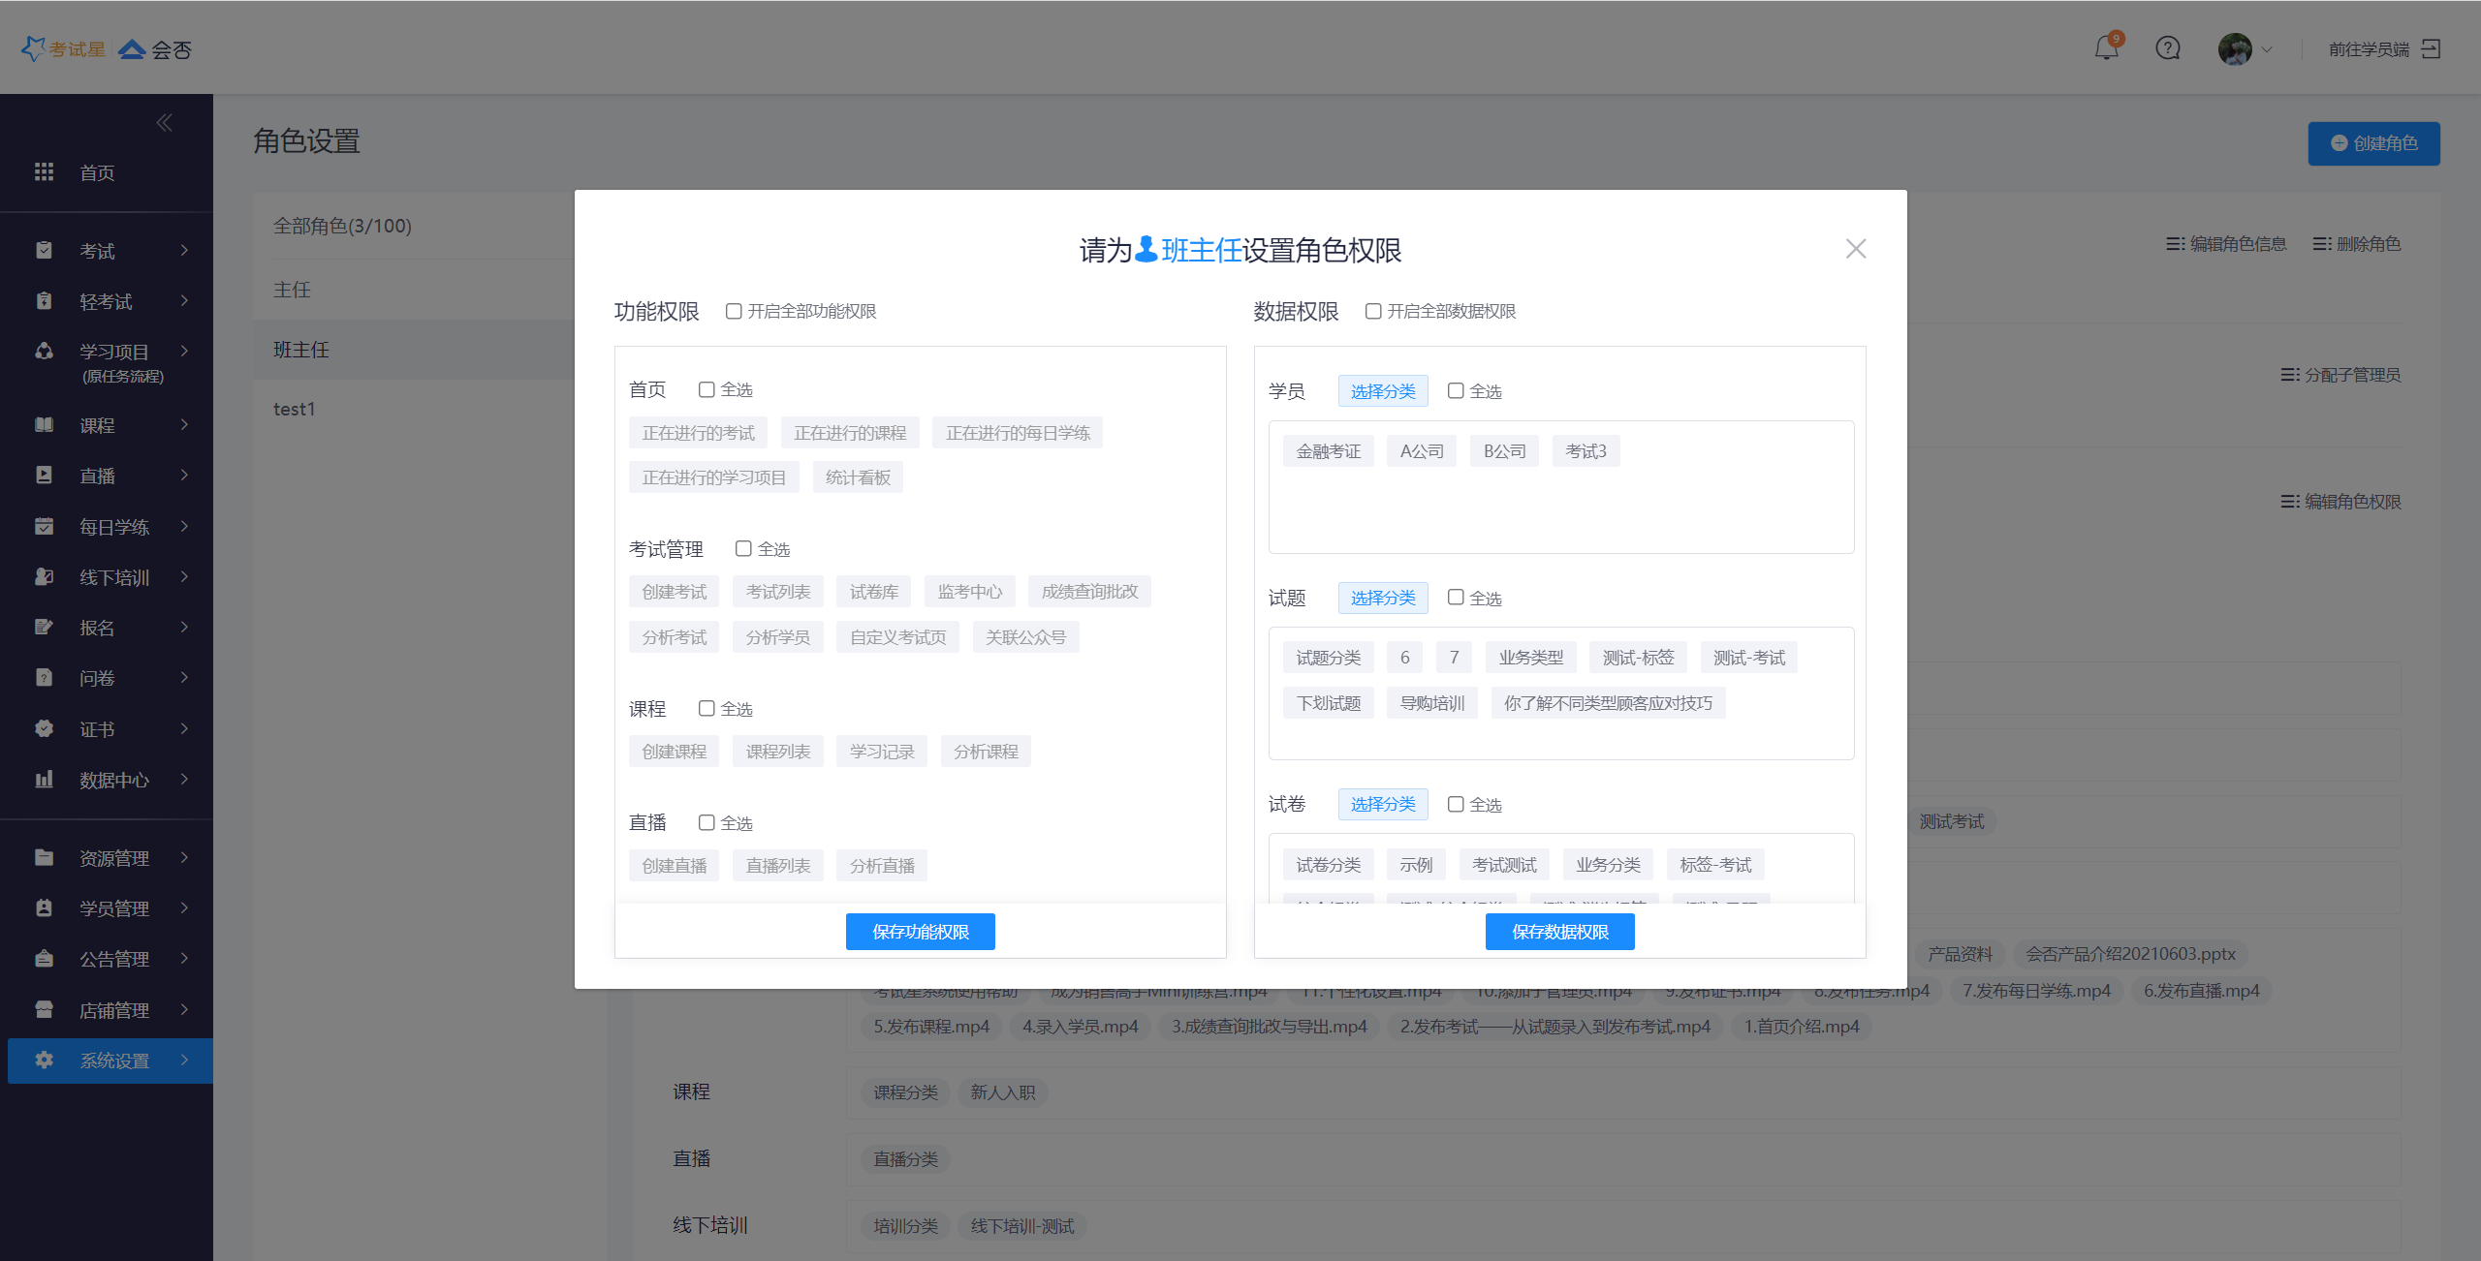Select the 创建考试 permission tag
The image size is (2481, 1261).
click(x=674, y=592)
